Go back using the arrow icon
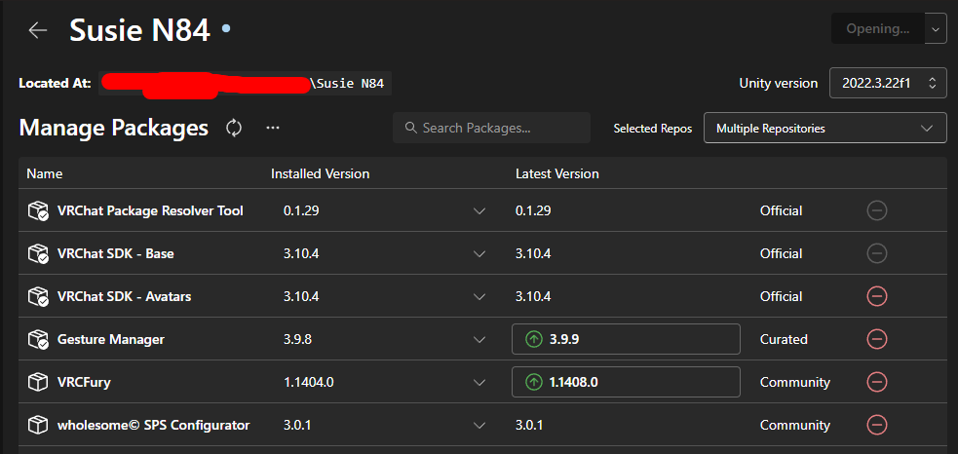 (x=38, y=30)
